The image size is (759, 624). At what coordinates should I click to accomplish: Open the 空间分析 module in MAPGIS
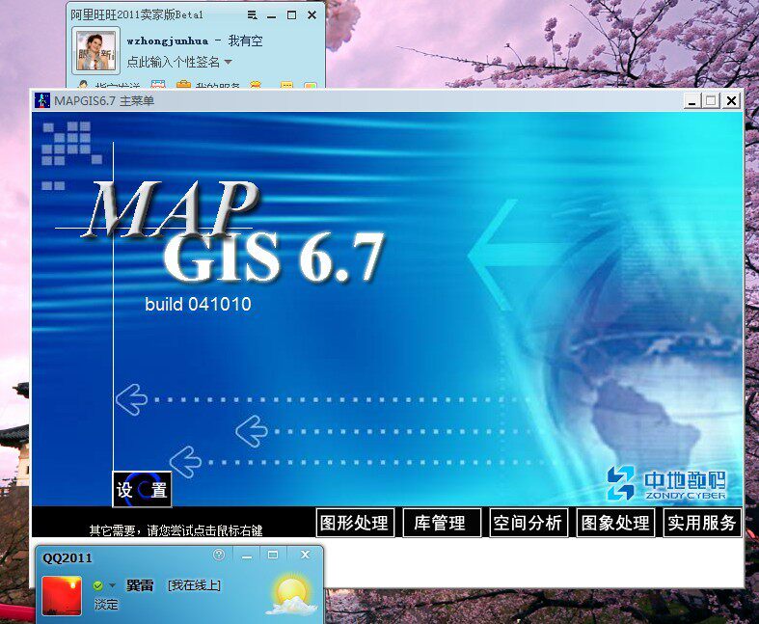coord(529,523)
